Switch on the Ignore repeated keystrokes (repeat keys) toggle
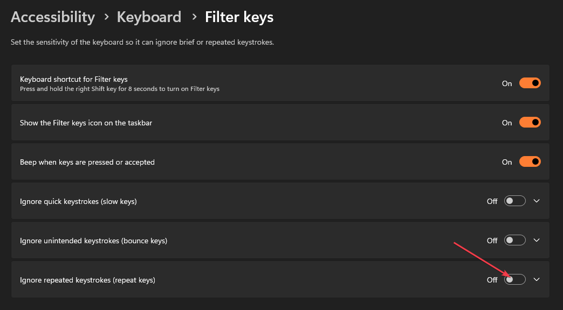Viewport: 563px width, 310px height. tap(514, 280)
